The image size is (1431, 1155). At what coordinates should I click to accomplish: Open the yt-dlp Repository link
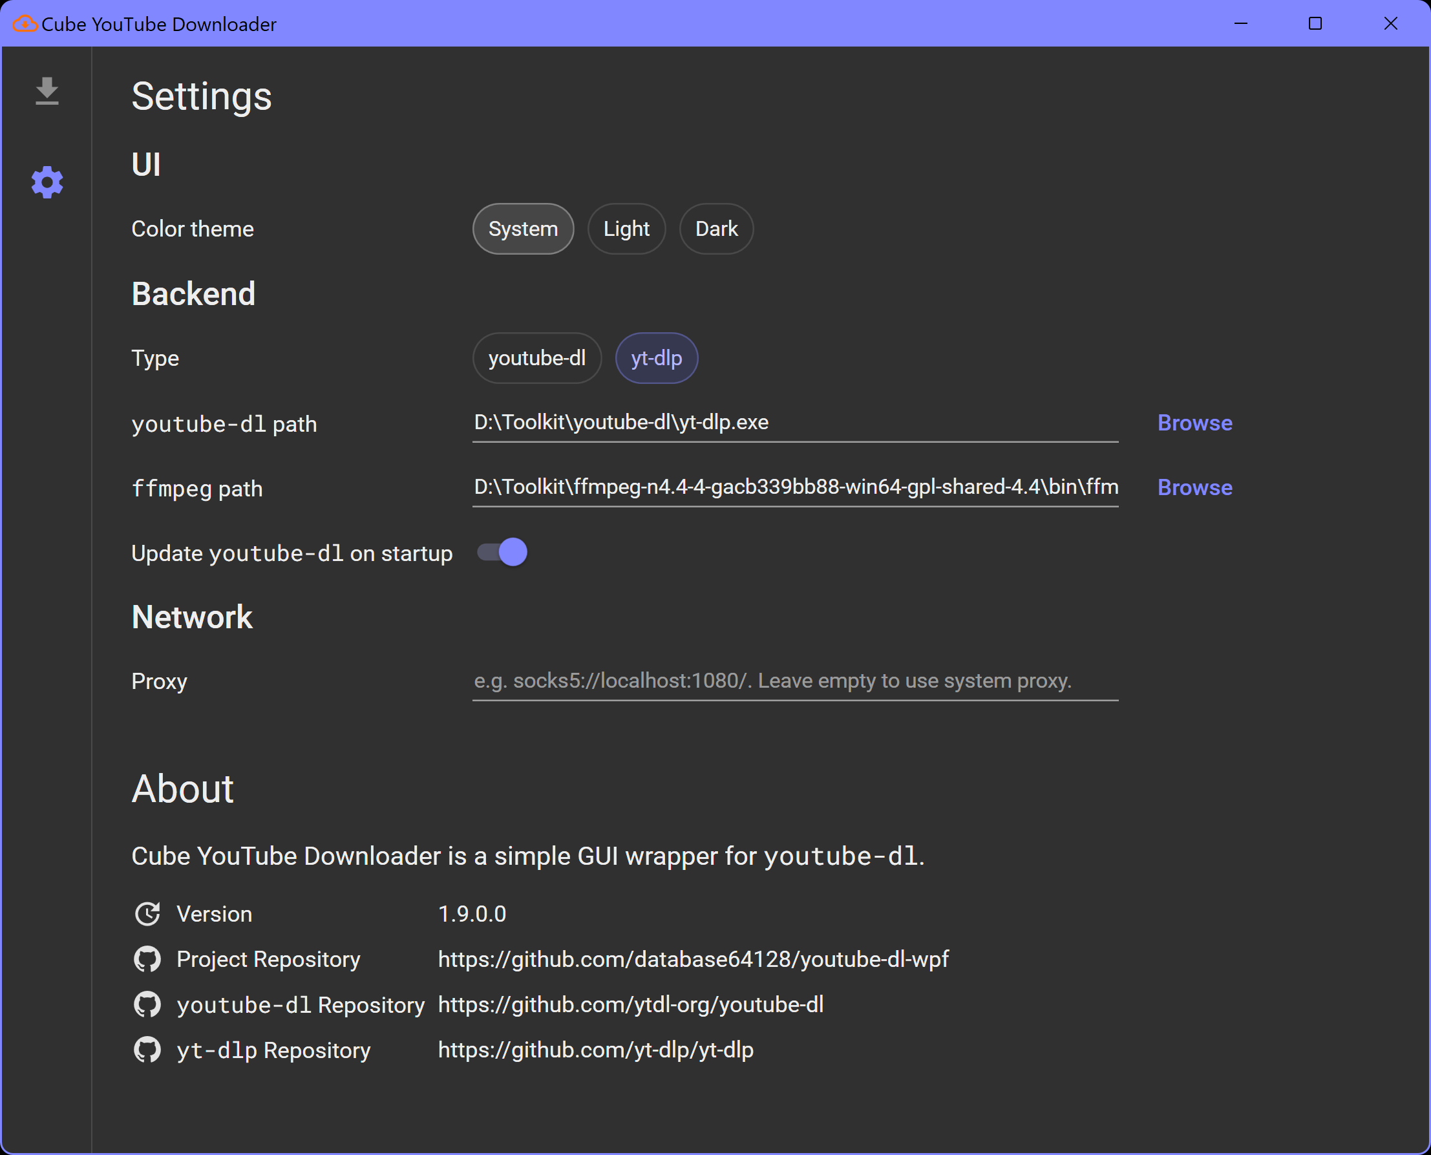click(x=595, y=1050)
